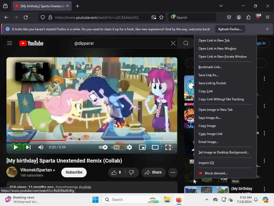Select Copy Image Link
The width and height of the screenshot is (274, 206).
pos(225,134)
